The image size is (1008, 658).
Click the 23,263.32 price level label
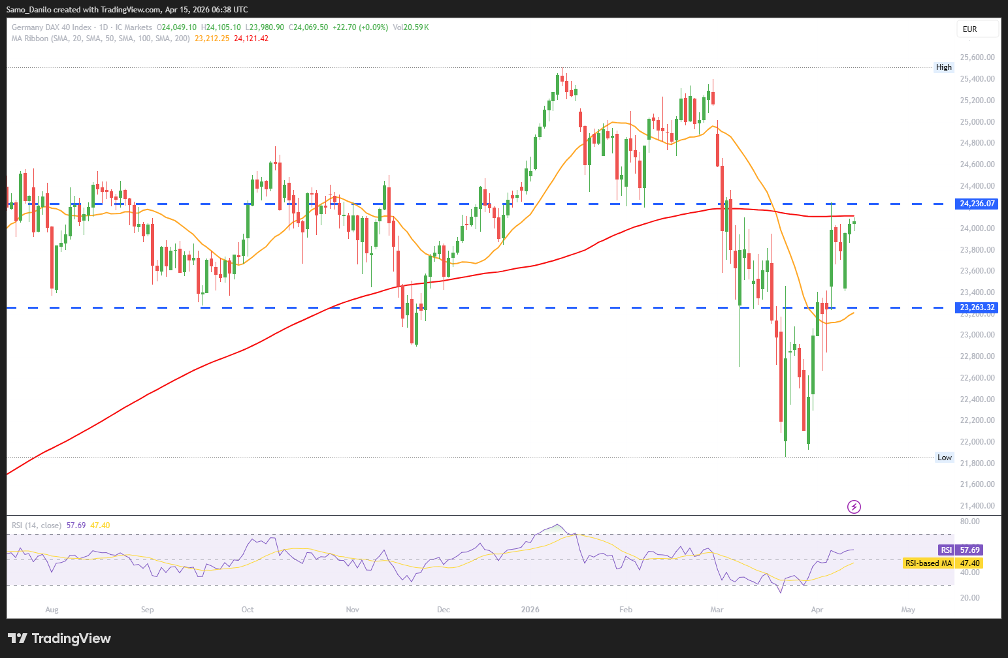pos(977,307)
